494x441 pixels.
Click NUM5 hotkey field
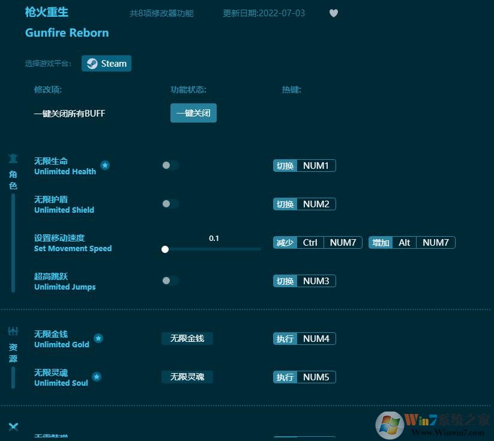point(316,377)
